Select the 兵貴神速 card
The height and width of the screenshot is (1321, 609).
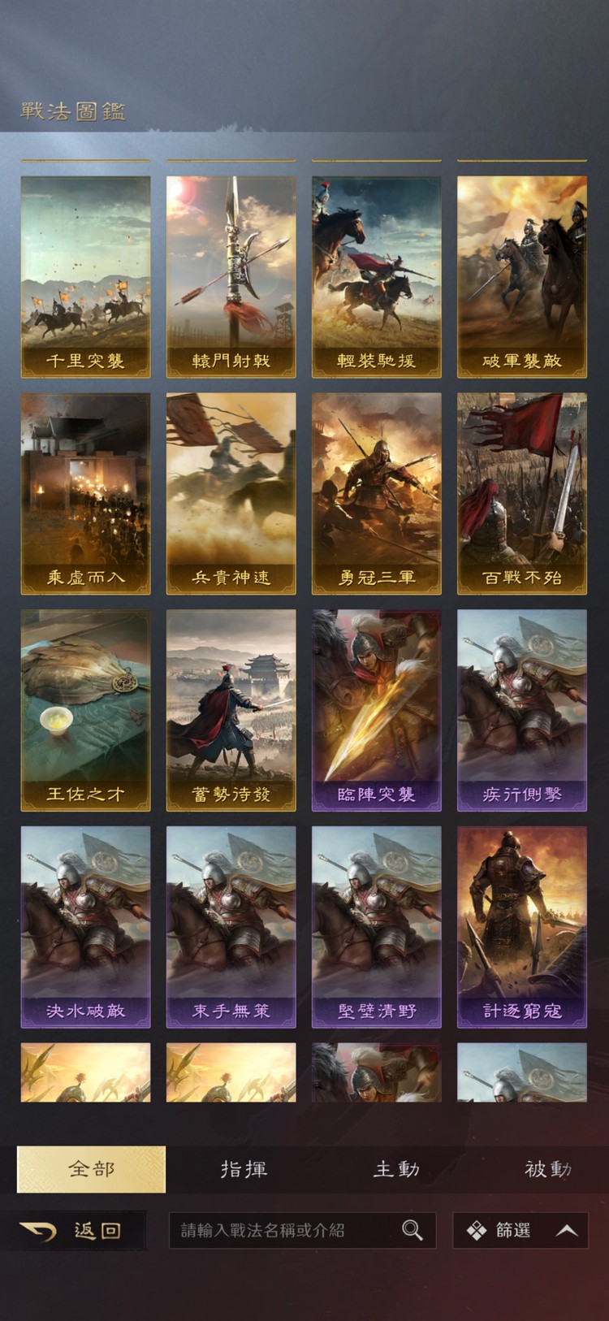pyautogui.click(x=231, y=494)
